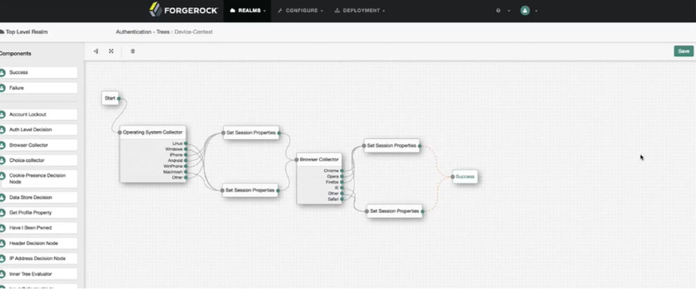Select the Start node on the canvas
The height and width of the screenshot is (294, 696).
point(110,99)
